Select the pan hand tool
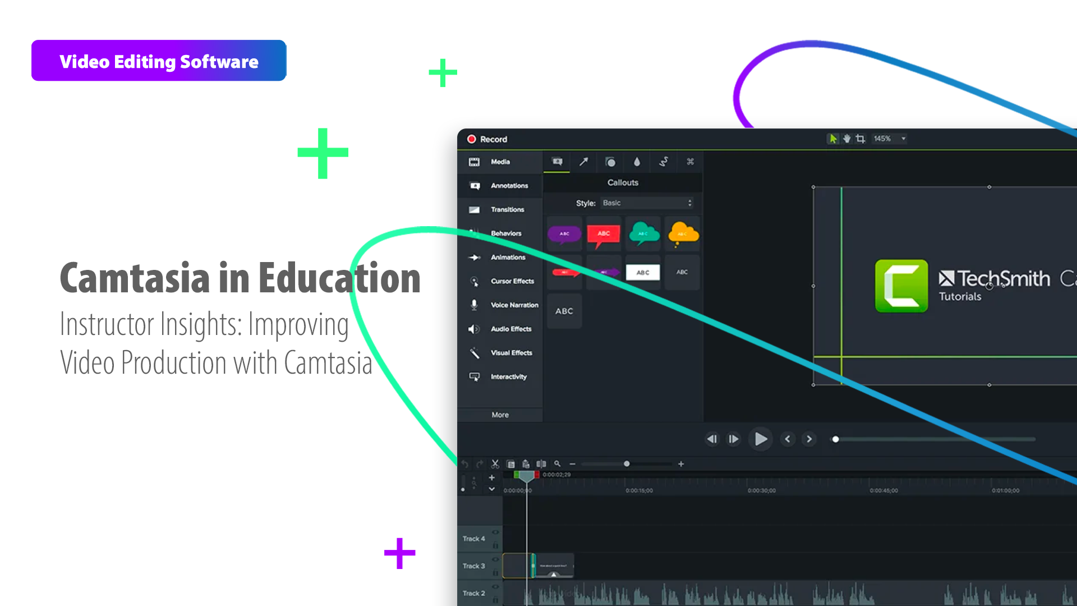 [x=846, y=139]
